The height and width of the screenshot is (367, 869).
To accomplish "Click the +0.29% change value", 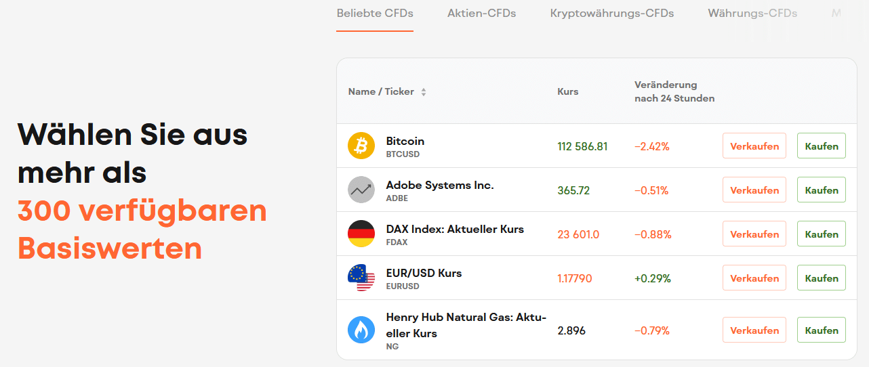I will [x=653, y=278].
